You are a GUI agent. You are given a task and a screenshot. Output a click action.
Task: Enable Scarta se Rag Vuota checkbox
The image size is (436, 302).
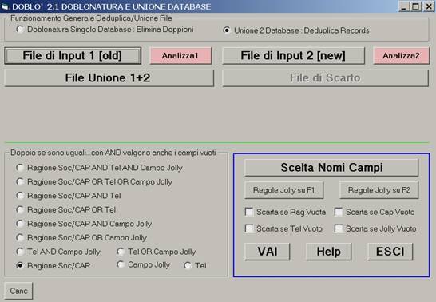point(249,212)
